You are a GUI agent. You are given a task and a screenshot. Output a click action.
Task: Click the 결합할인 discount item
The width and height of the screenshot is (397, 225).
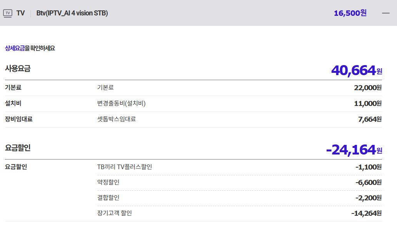[108, 198]
